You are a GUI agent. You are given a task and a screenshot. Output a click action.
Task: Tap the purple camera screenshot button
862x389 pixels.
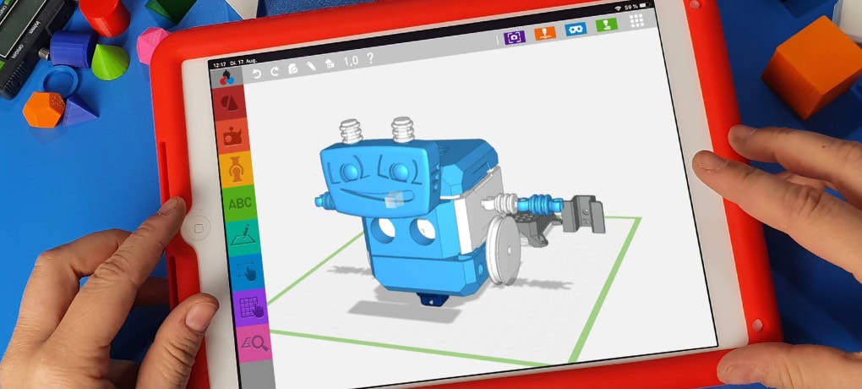point(515,37)
